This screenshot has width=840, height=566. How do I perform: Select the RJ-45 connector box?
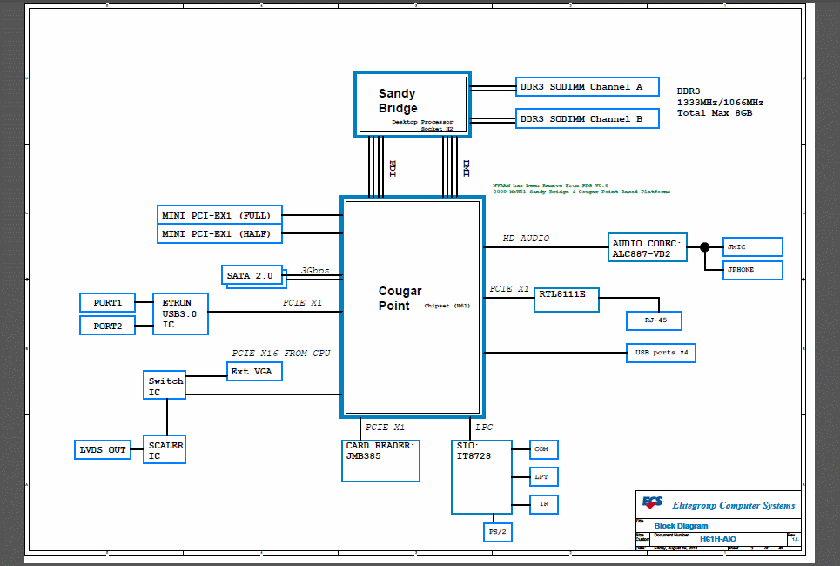click(x=654, y=320)
